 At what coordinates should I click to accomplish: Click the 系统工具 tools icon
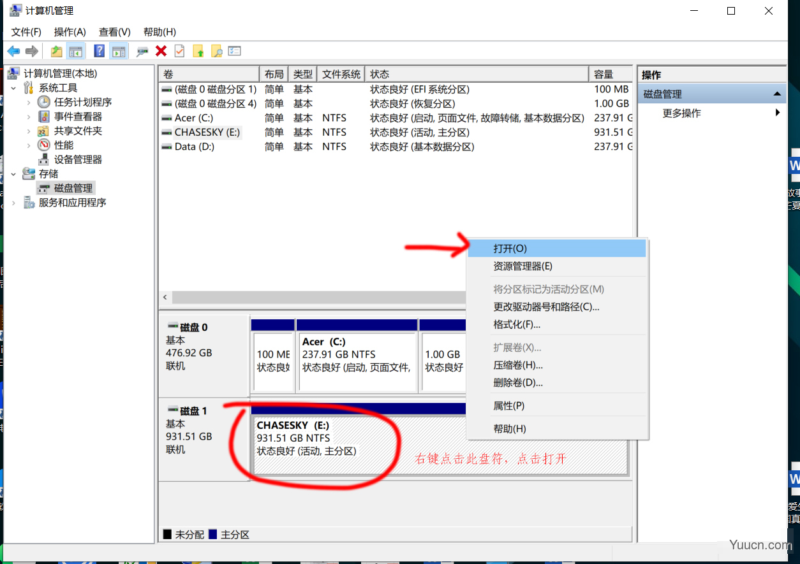pyautogui.click(x=29, y=87)
